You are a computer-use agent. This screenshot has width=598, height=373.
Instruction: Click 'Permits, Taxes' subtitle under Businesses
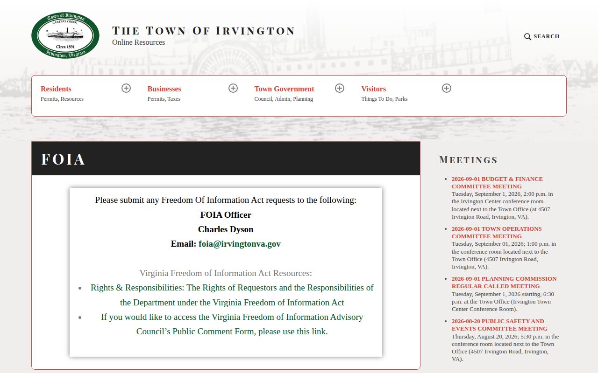tap(164, 99)
